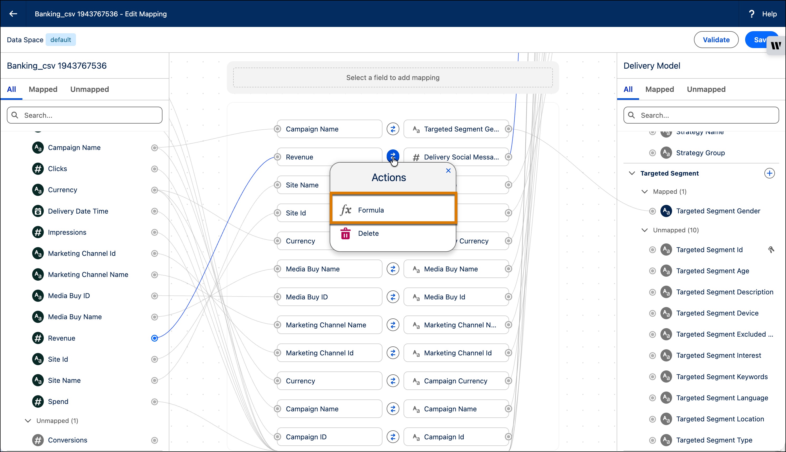Click the number-type icon beside Conversions

pos(38,440)
